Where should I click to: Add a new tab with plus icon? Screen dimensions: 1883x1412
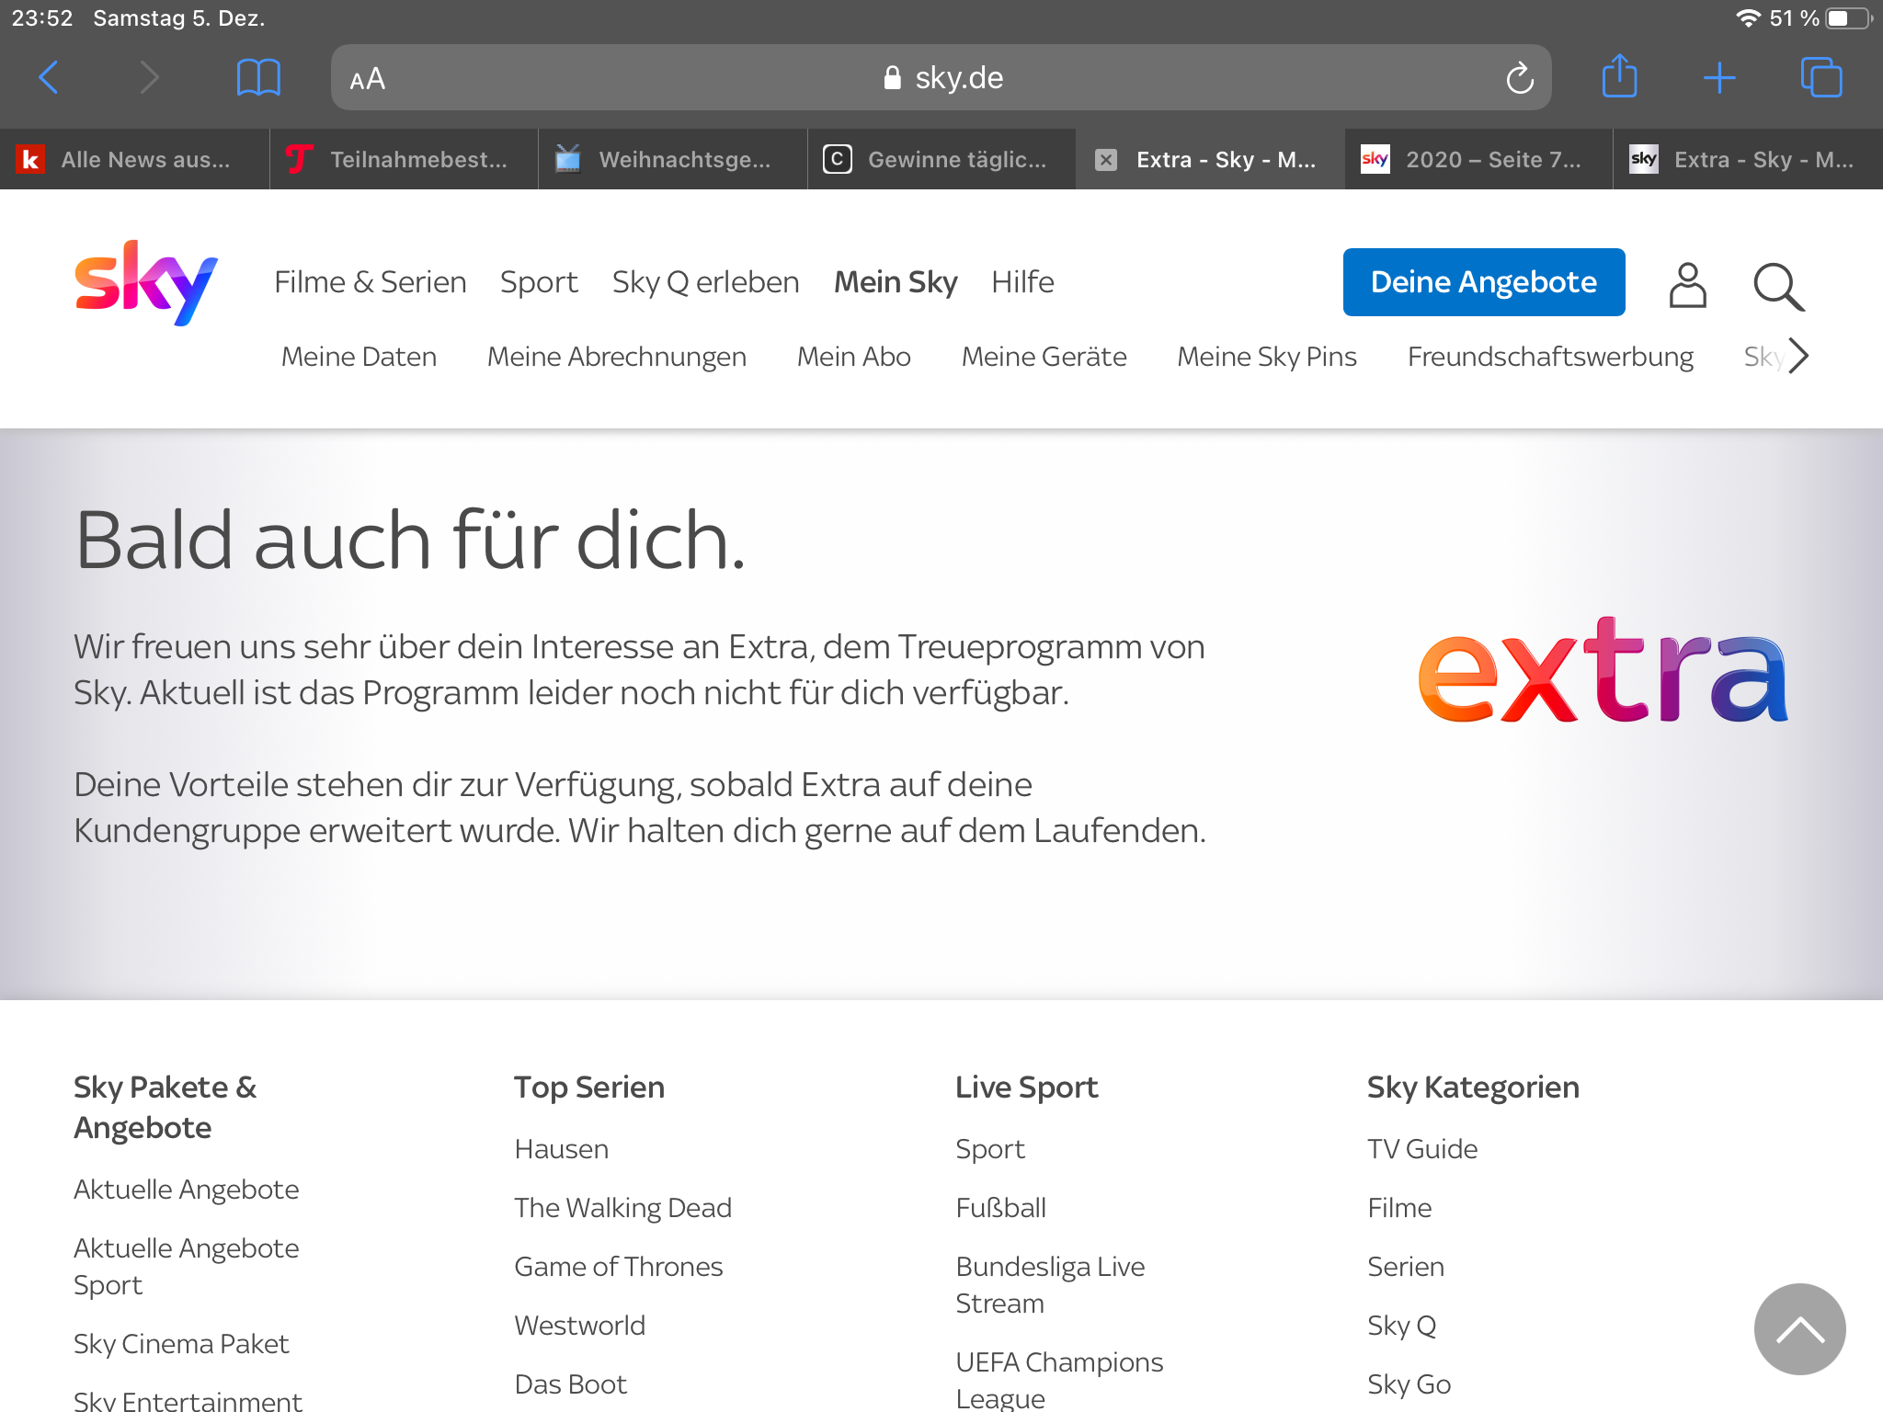(1718, 77)
